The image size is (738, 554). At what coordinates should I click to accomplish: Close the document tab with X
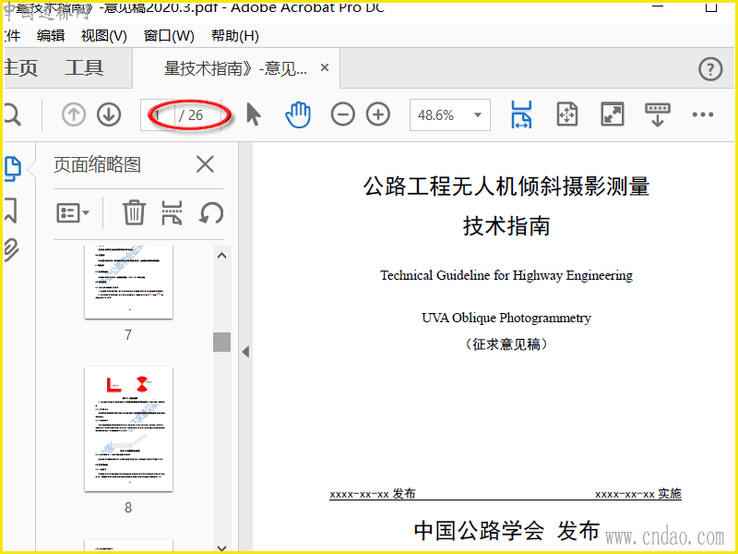[325, 67]
